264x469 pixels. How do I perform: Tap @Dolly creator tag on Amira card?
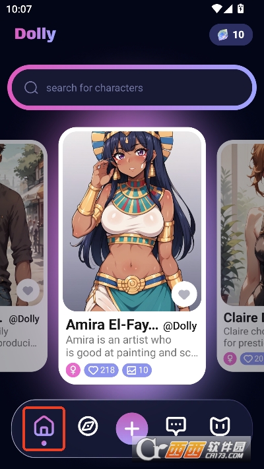pos(180,326)
